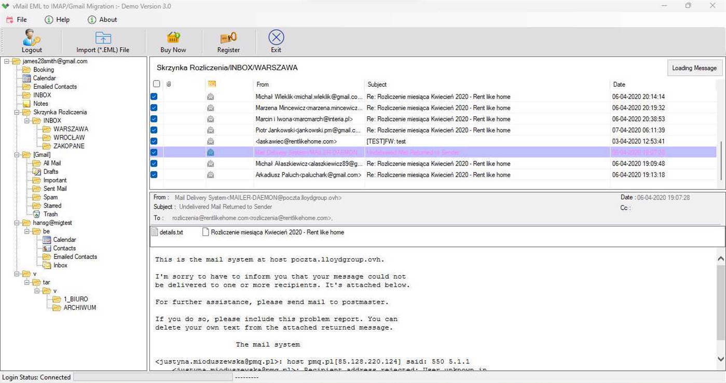Click the Buy Now shopping icon
726x383 pixels.
173,38
